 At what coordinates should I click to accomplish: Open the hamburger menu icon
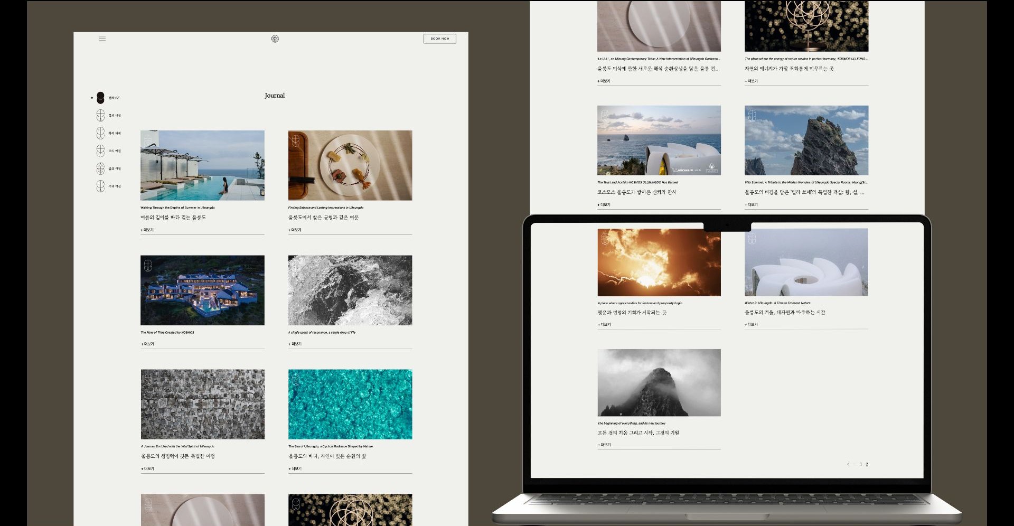click(102, 39)
